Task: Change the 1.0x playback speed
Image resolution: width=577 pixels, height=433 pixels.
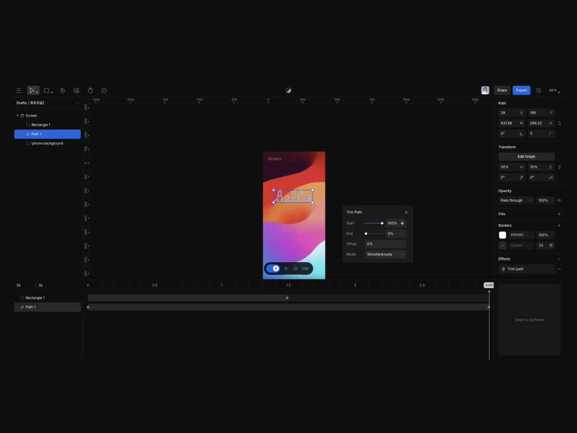Action: pos(305,268)
